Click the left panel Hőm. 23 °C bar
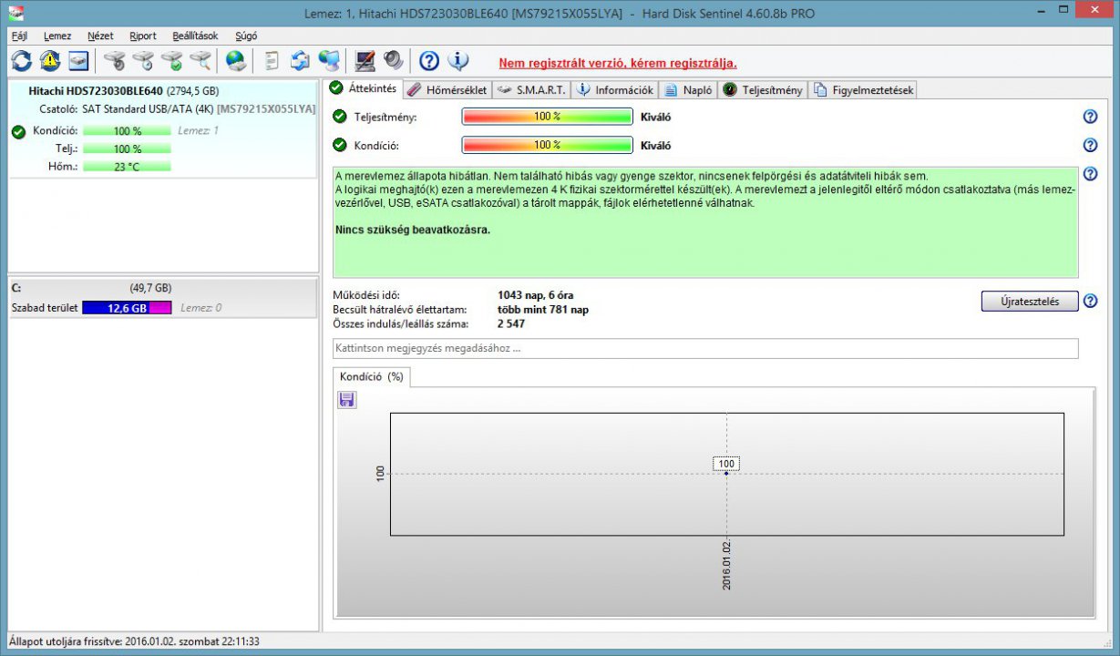The height and width of the screenshot is (656, 1120). click(127, 167)
